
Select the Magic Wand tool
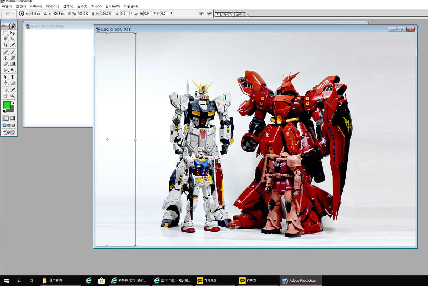click(12, 39)
